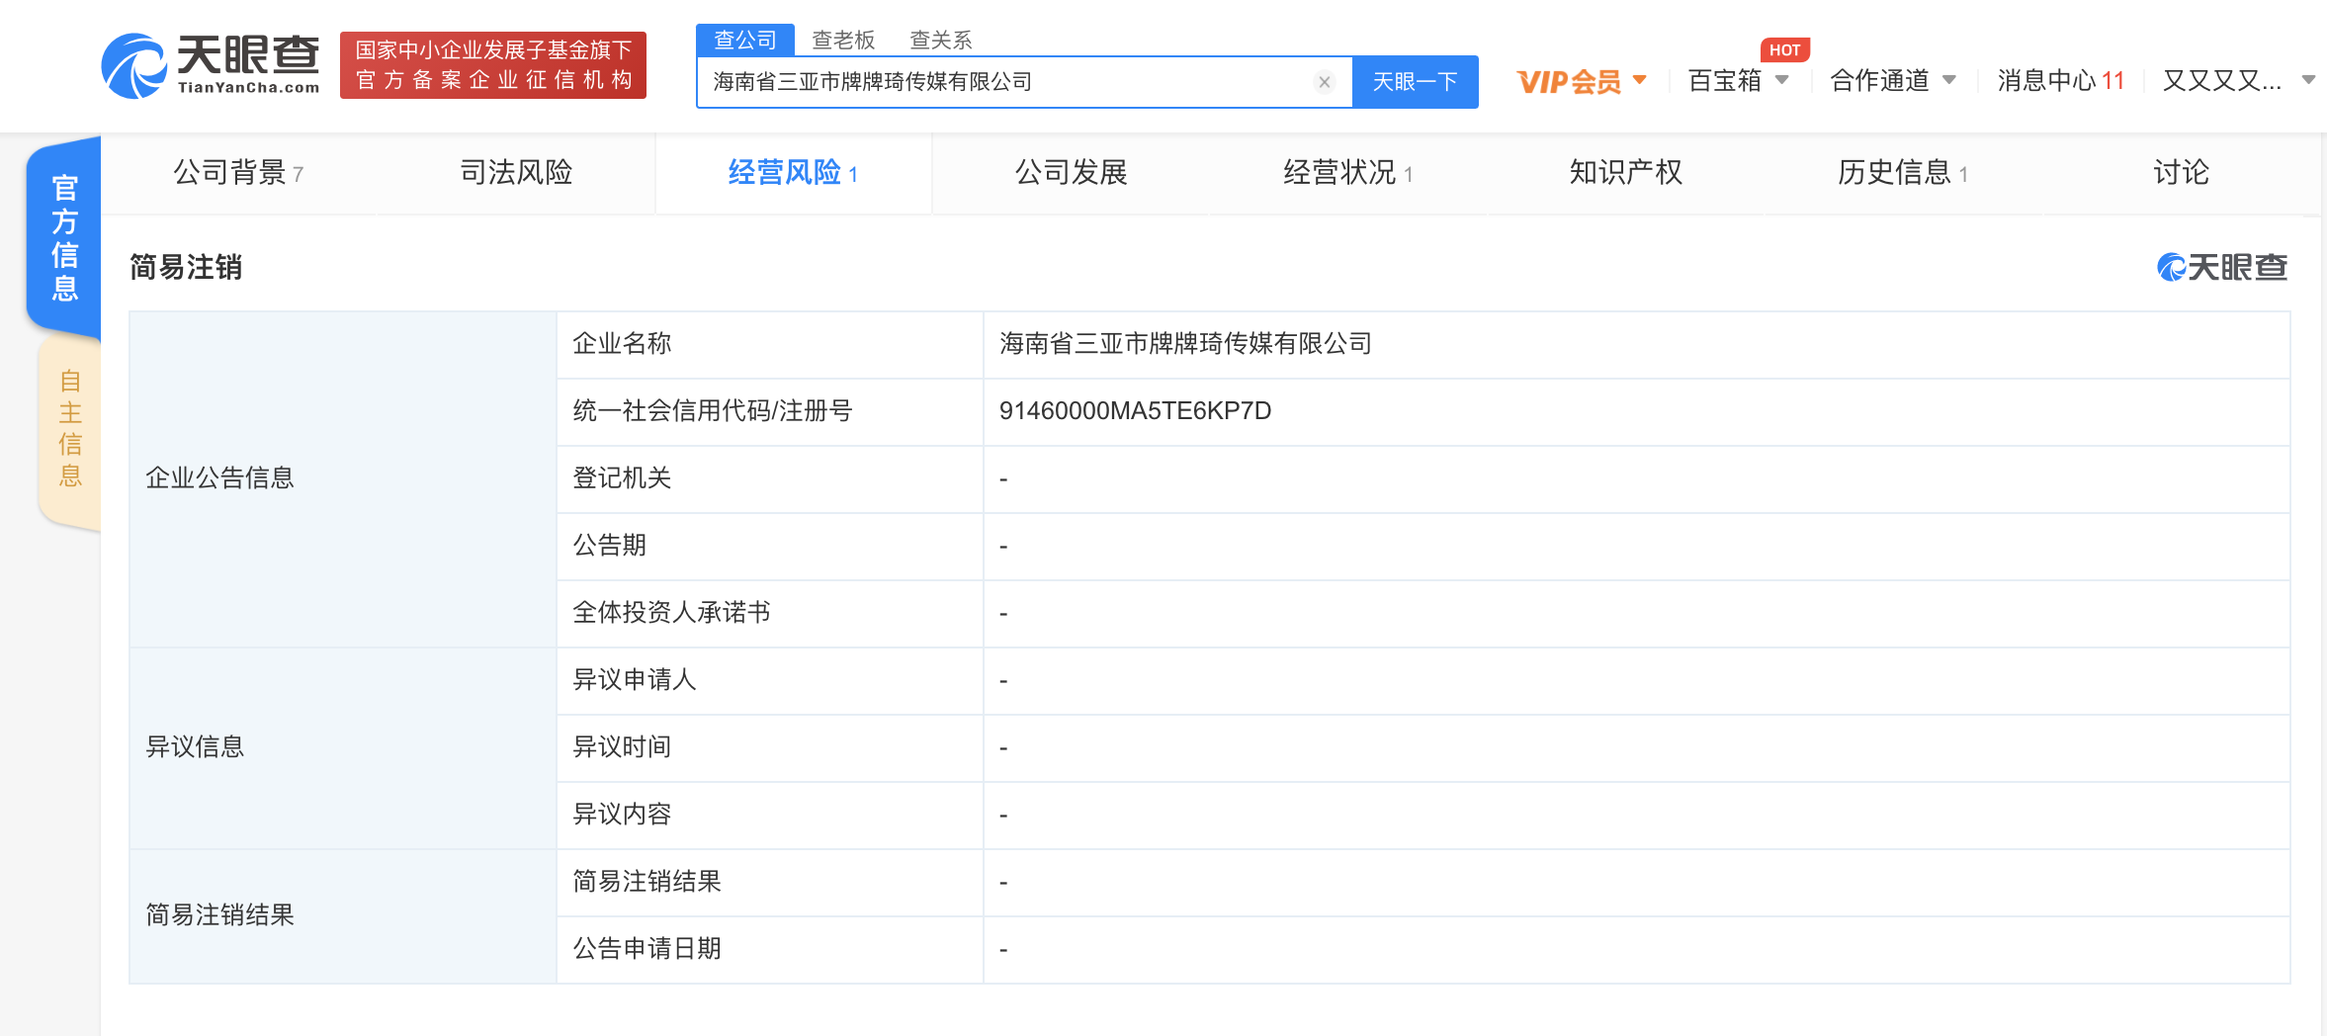Click the 天眼一下 search button

tap(1415, 82)
